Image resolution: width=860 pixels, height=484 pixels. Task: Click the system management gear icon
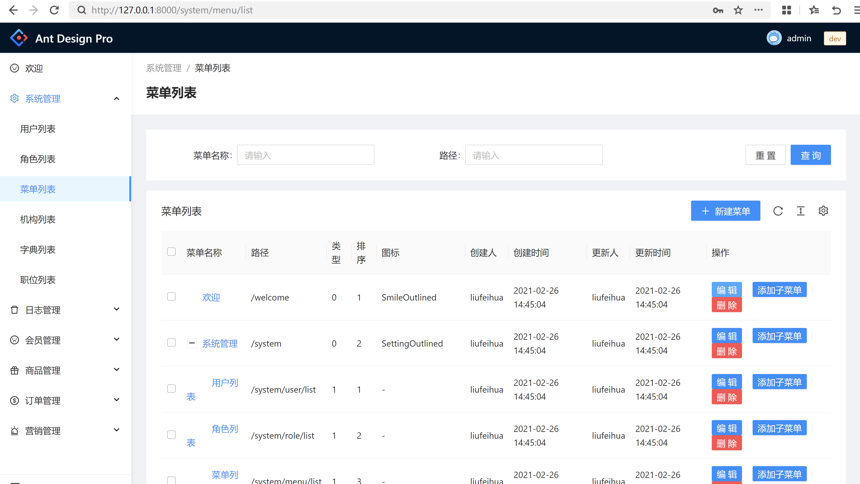tap(14, 98)
